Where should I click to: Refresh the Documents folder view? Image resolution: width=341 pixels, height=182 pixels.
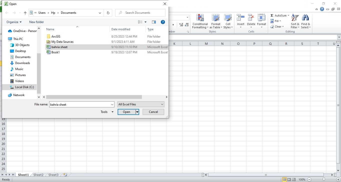coord(107,13)
